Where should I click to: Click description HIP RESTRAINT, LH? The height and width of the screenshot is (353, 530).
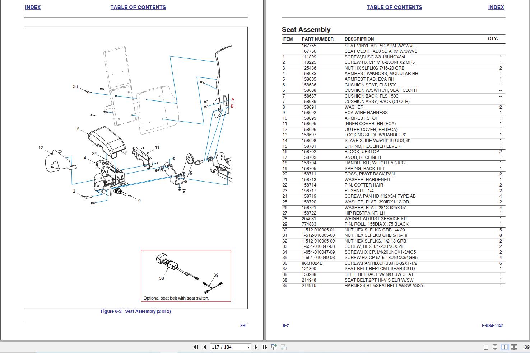pos(365,213)
